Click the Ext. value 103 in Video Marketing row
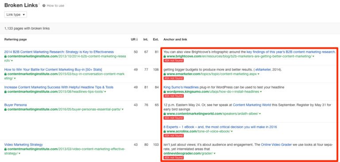340x162 pixels. pos(156,144)
